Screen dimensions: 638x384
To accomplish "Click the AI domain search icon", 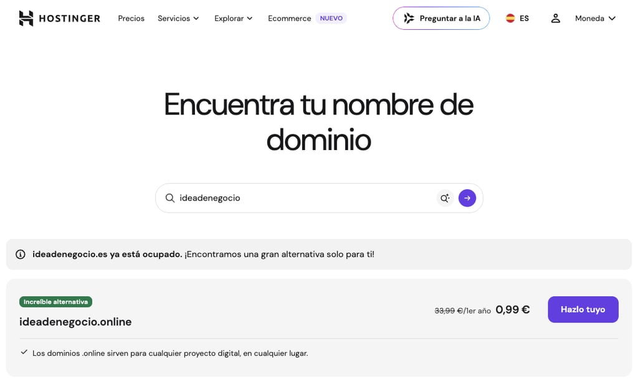I will (x=445, y=198).
